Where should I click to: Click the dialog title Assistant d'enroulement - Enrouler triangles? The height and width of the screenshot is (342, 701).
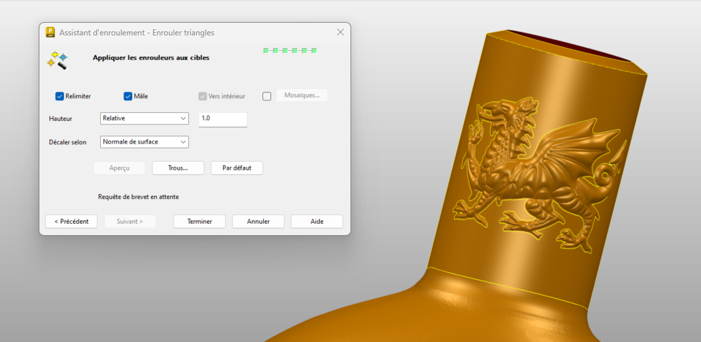pyautogui.click(x=137, y=33)
